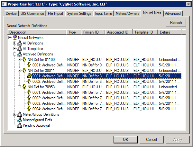The image size is (193, 147).
Task: Confirm with the OK button
Action: click(125, 140)
